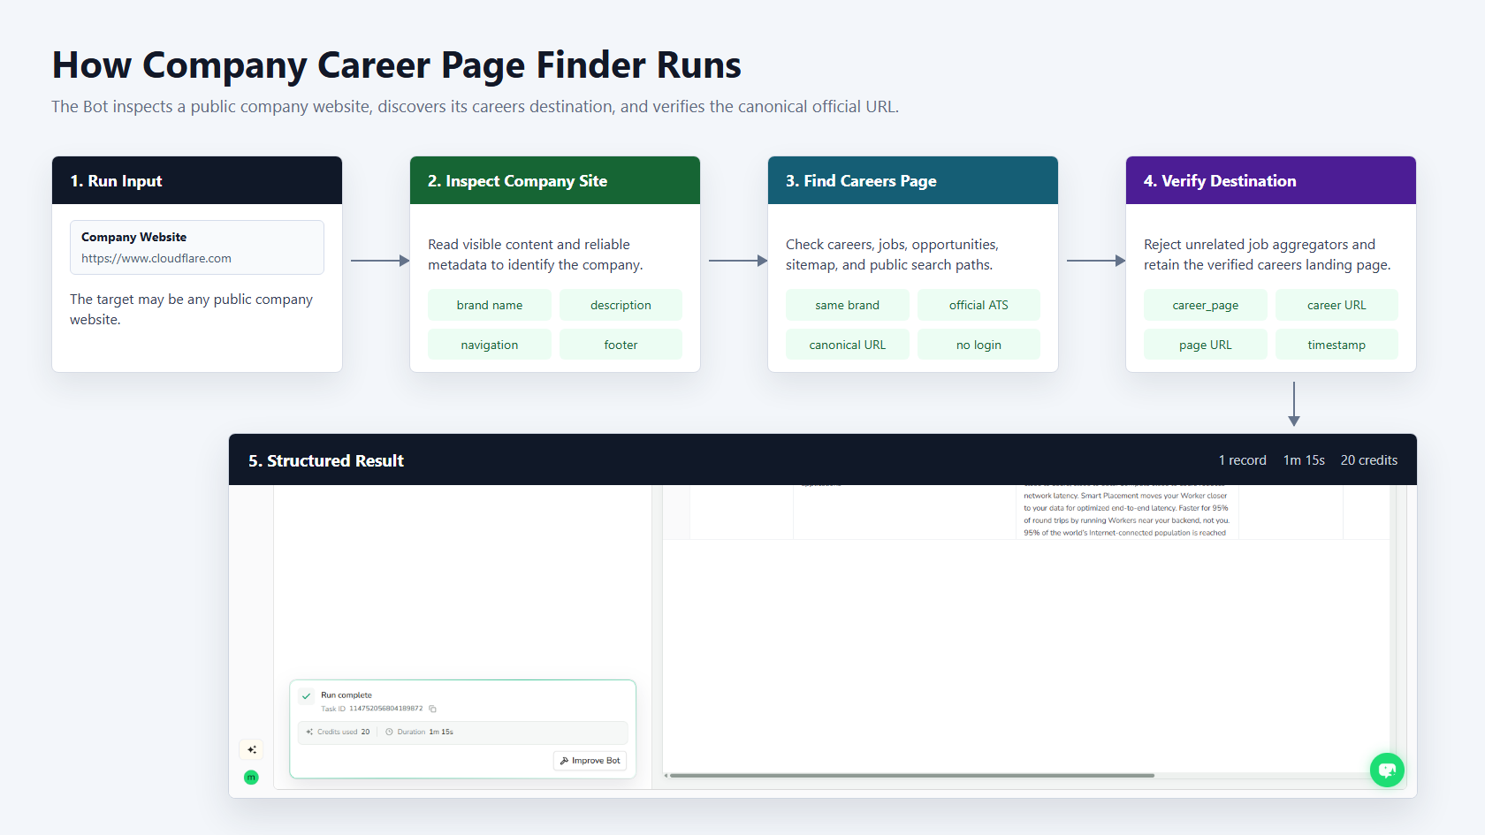Select the "canonical URL" tag
This screenshot has width=1485, height=835.
(848, 345)
